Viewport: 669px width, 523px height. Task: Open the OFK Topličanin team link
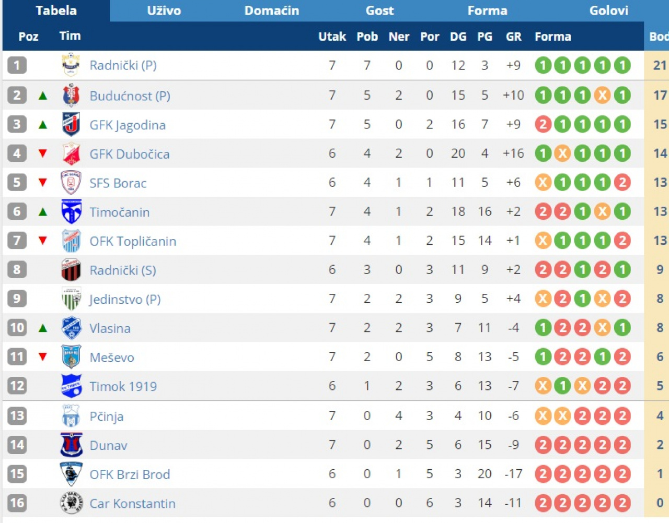click(x=133, y=241)
